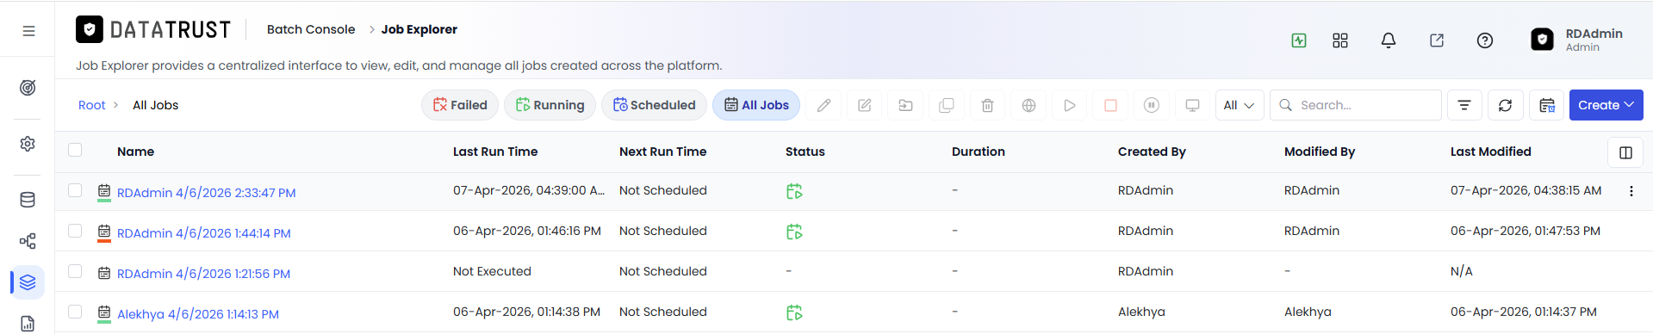1653x334 pixels.
Task: Click the red stop job icon
Action: coord(1110,105)
